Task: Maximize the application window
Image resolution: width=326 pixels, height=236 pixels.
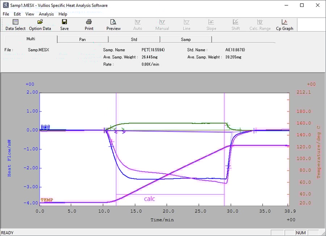Action: pyautogui.click(x=302, y=5)
